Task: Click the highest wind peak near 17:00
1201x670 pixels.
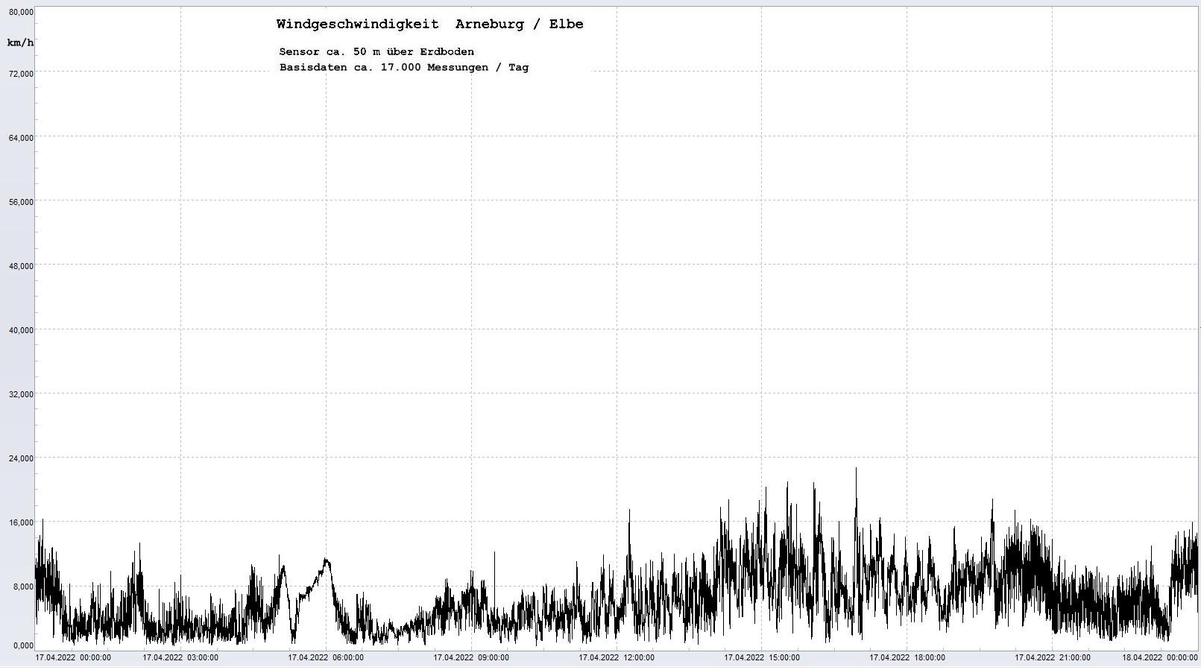Action: point(856,470)
